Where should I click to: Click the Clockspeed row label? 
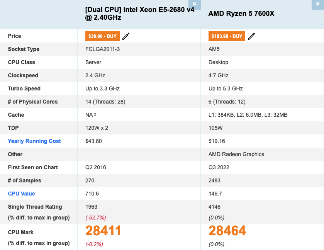coord(23,75)
